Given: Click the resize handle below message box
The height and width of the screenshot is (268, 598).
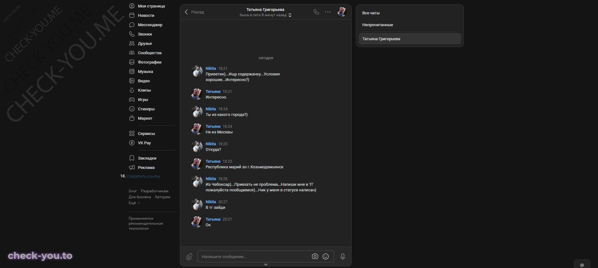Looking at the screenshot, I should point(266,265).
